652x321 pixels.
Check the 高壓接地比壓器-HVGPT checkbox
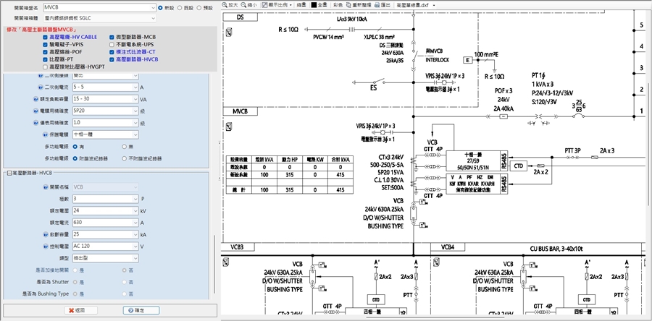(x=46, y=67)
